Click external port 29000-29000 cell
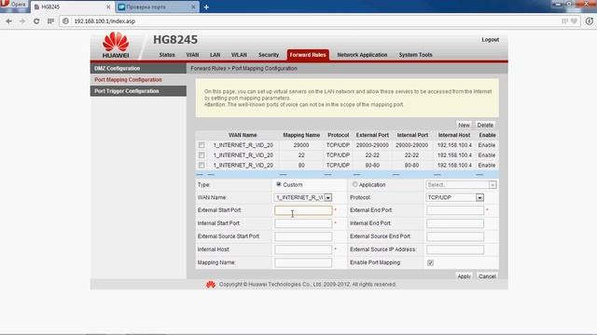The height and width of the screenshot is (335, 597). [x=372, y=145]
